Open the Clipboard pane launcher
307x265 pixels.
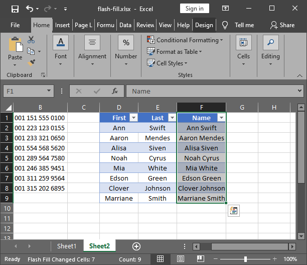(43, 75)
